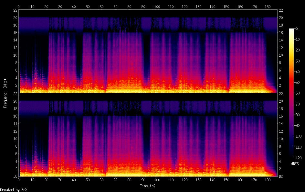Click "50" on the bottom time axis
The height and width of the screenshot is (192, 305).
coord(88,180)
